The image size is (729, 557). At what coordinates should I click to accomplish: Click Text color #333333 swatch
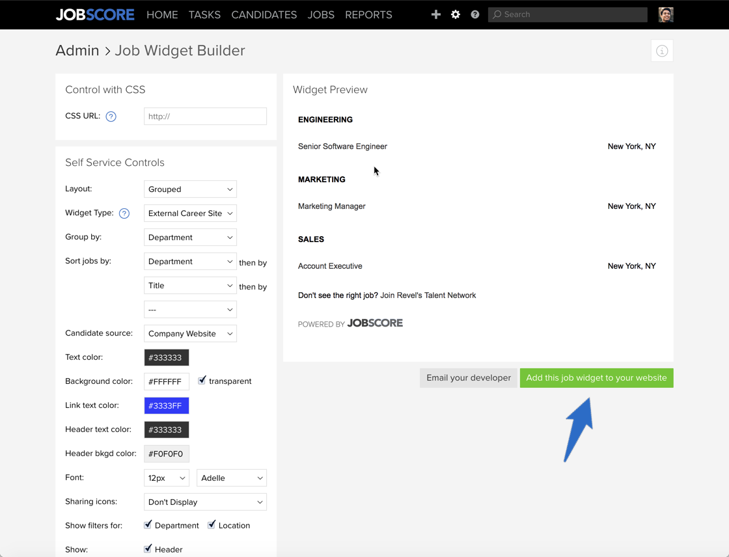(x=167, y=357)
